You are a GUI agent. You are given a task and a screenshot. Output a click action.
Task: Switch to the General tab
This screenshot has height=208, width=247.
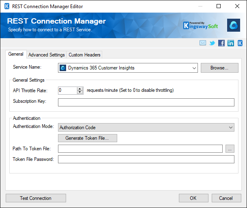16,54
